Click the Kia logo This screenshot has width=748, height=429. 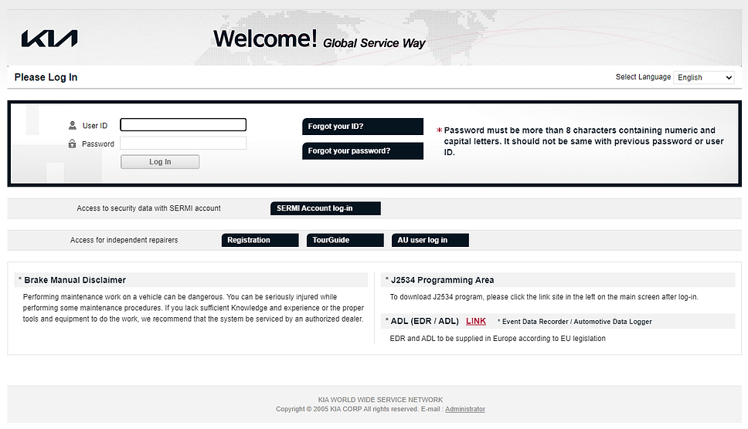click(x=49, y=39)
